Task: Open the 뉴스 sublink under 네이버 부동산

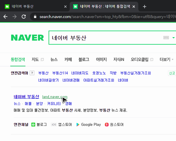Action: tap(17, 104)
